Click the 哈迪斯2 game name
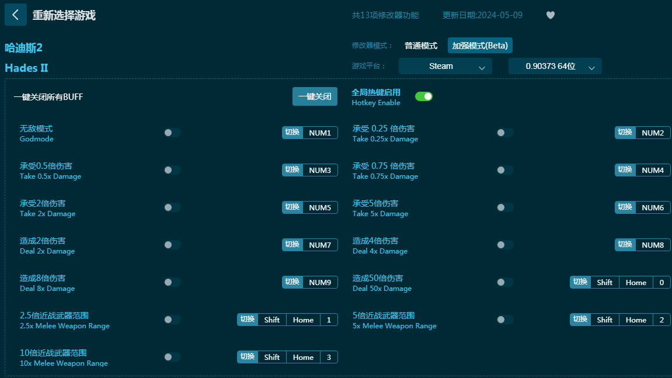The width and height of the screenshot is (672, 378). point(23,48)
